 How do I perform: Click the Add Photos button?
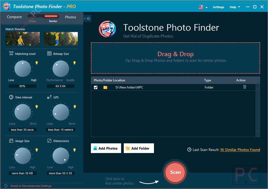tap(106, 148)
